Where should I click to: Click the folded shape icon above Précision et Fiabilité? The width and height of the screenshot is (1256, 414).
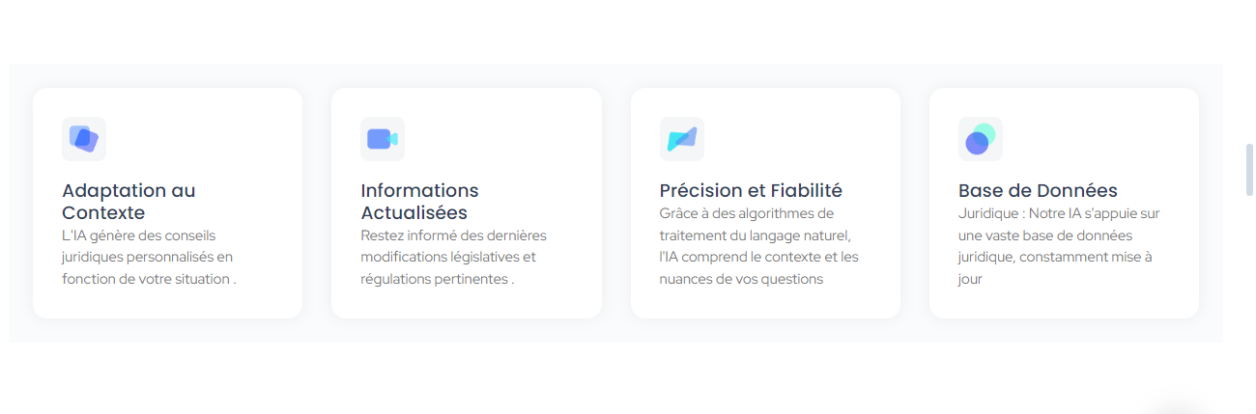tap(682, 139)
